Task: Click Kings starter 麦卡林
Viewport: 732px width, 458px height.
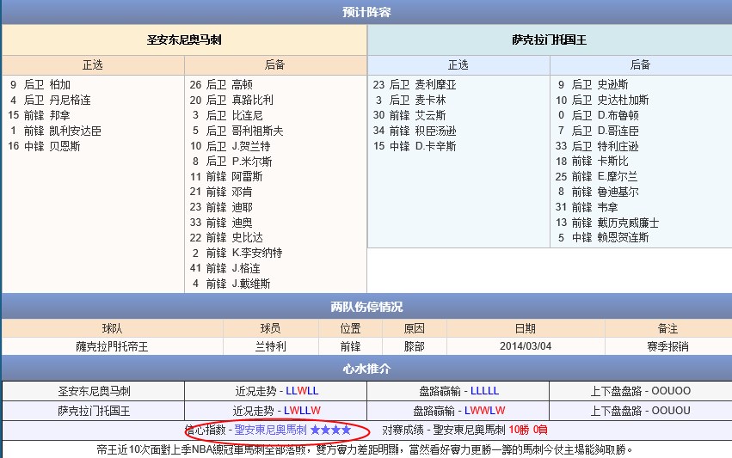Action: pyautogui.click(x=430, y=100)
